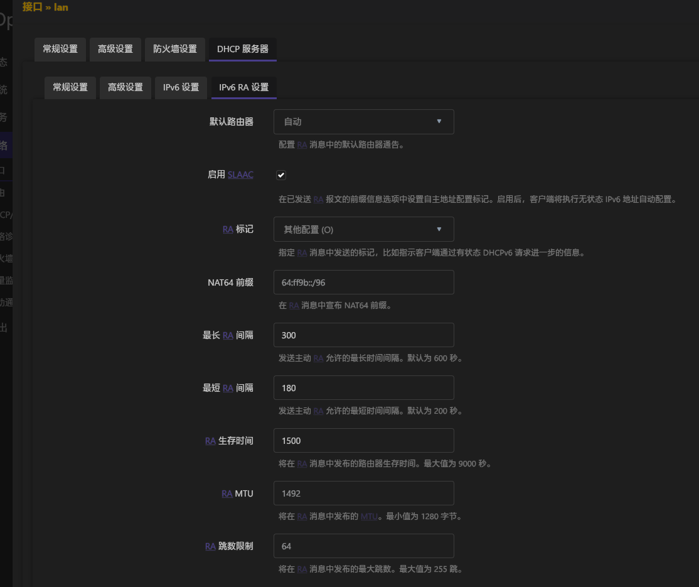
Task: Switch to the top-level 常规设置 tab
Action: coord(60,49)
